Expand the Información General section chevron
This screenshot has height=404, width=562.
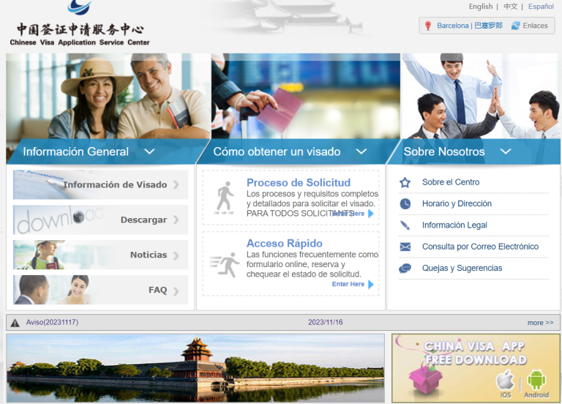pos(149,151)
